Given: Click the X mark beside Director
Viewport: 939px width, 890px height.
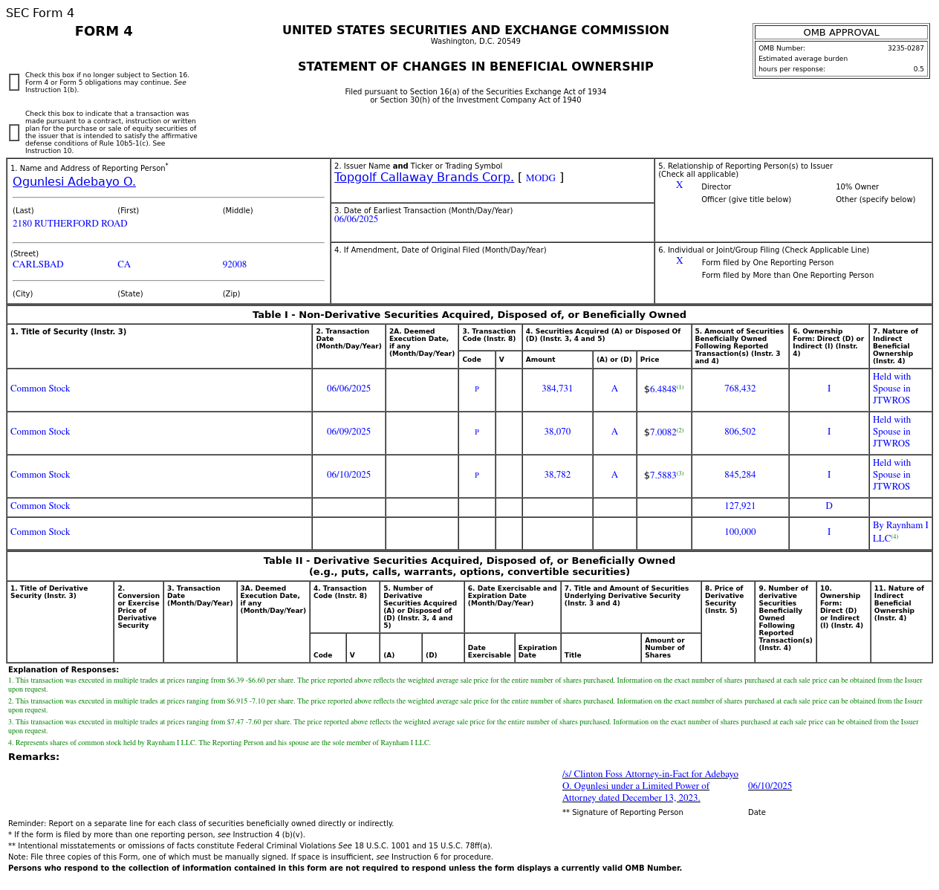Looking at the screenshot, I should click(x=679, y=186).
